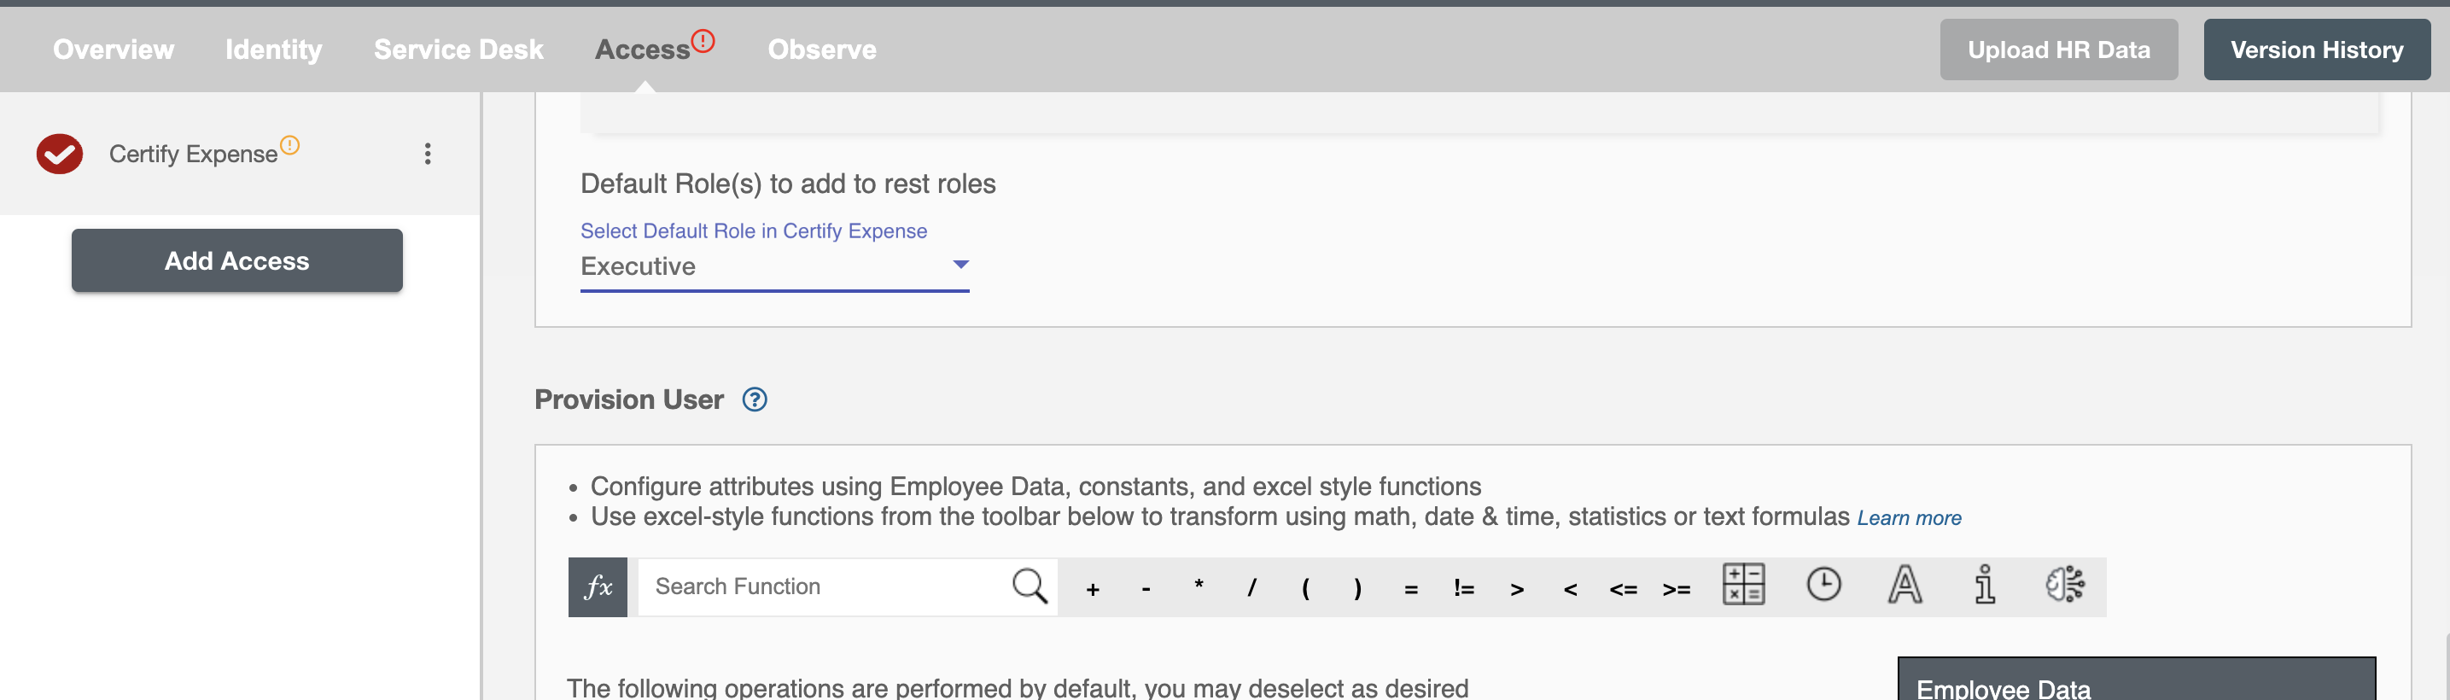Open Version History

pos(2316,50)
